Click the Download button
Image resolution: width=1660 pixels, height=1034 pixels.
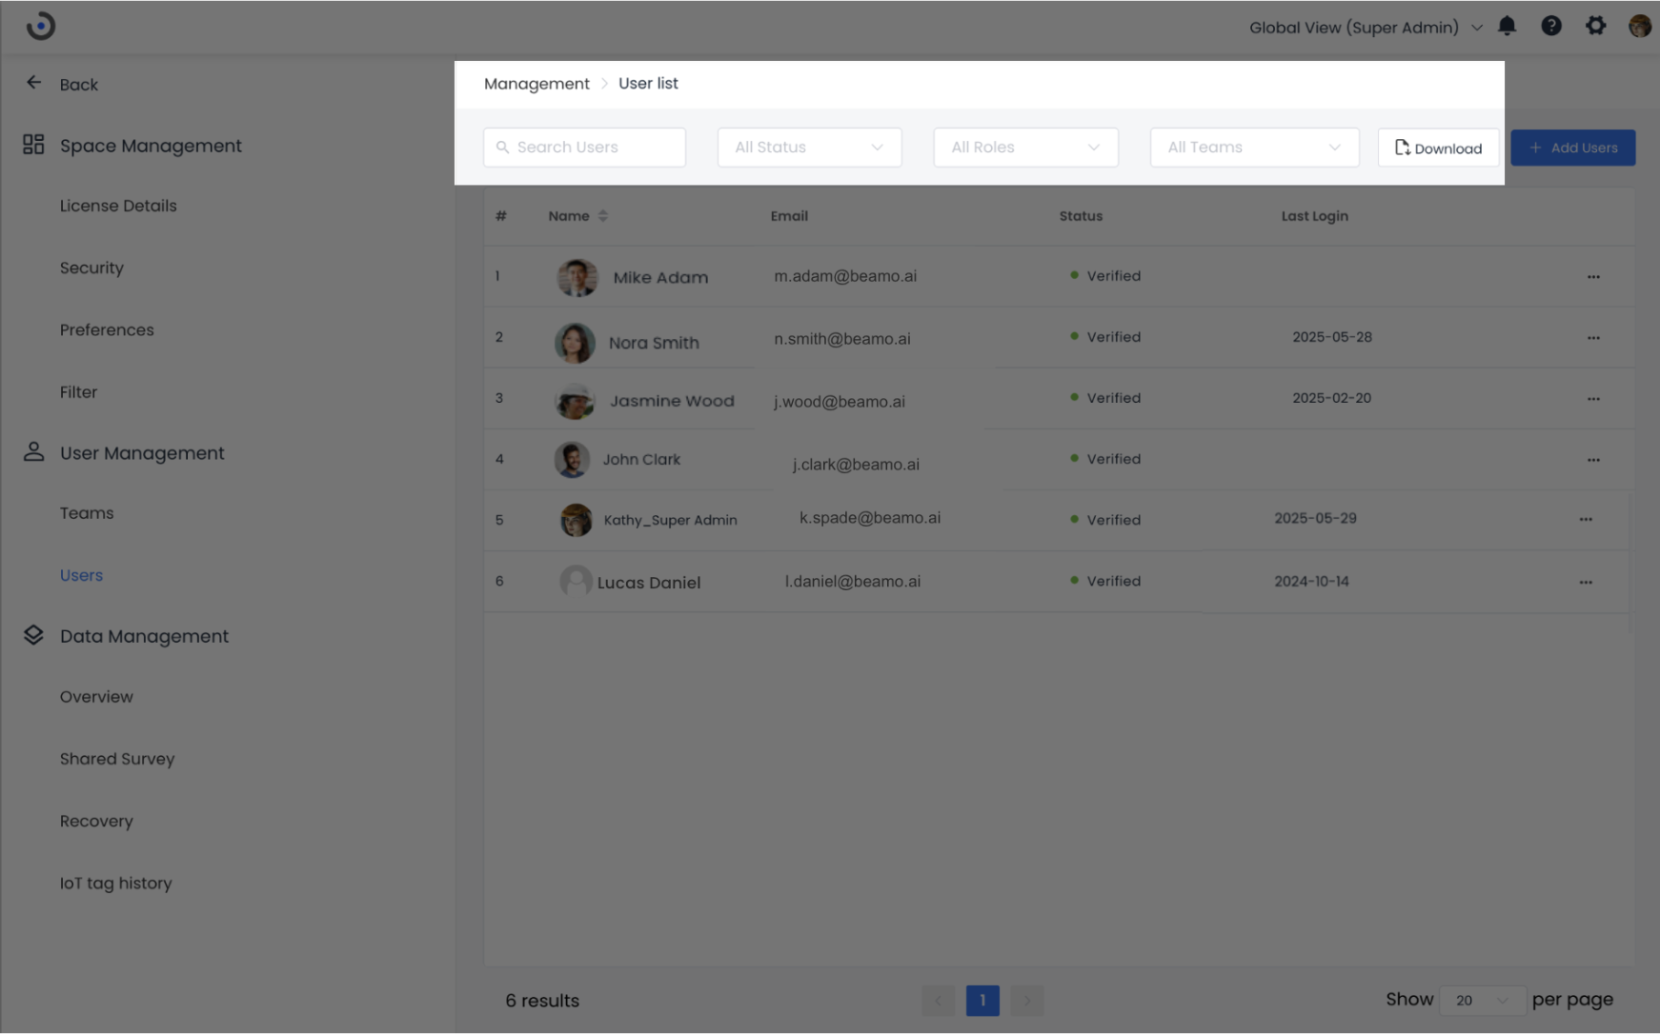pyautogui.click(x=1438, y=148)
